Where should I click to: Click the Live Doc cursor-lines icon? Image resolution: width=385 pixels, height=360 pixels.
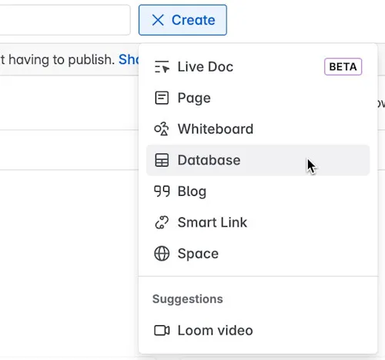coord(162,67)
